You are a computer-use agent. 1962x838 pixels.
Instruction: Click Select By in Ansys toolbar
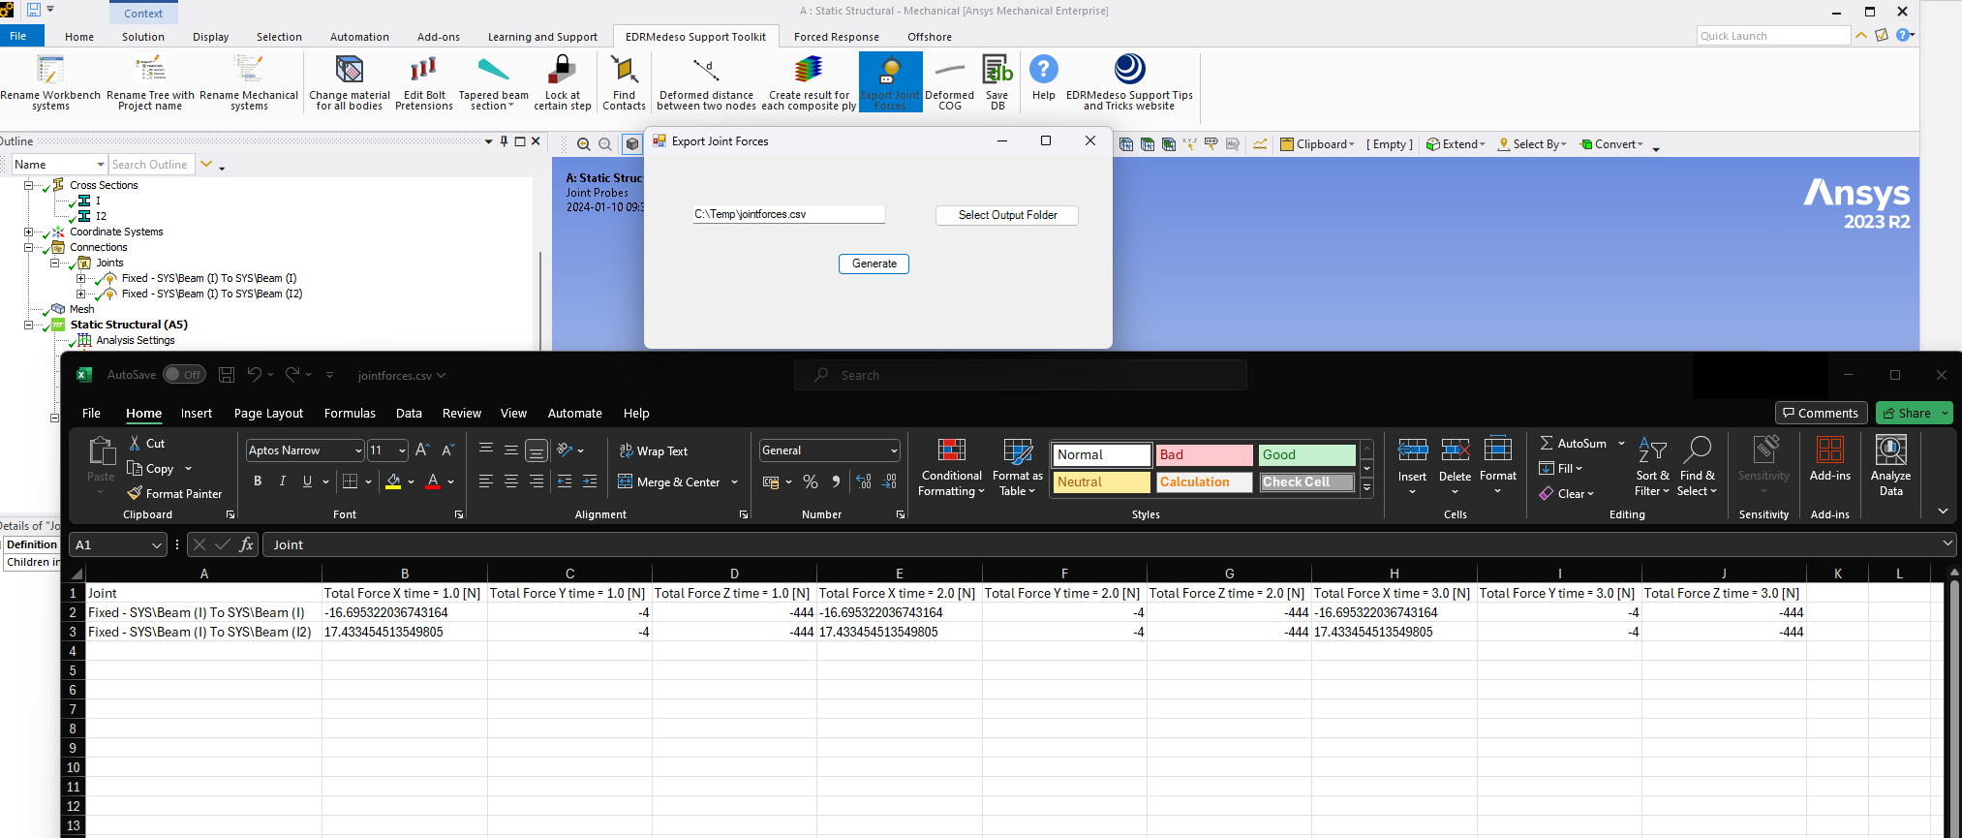pos(1531,144)
